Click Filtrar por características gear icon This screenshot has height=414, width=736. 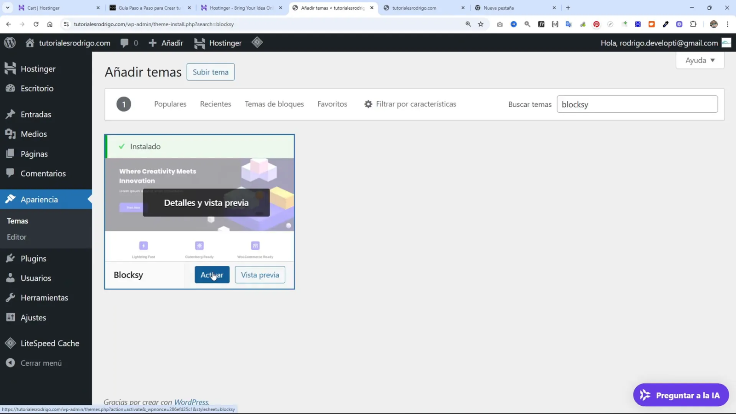[368, 104]
